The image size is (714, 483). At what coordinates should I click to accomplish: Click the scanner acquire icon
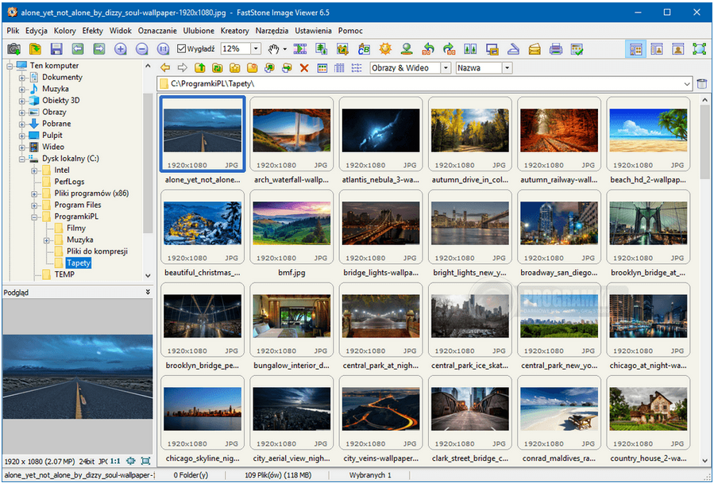(513, 48)
